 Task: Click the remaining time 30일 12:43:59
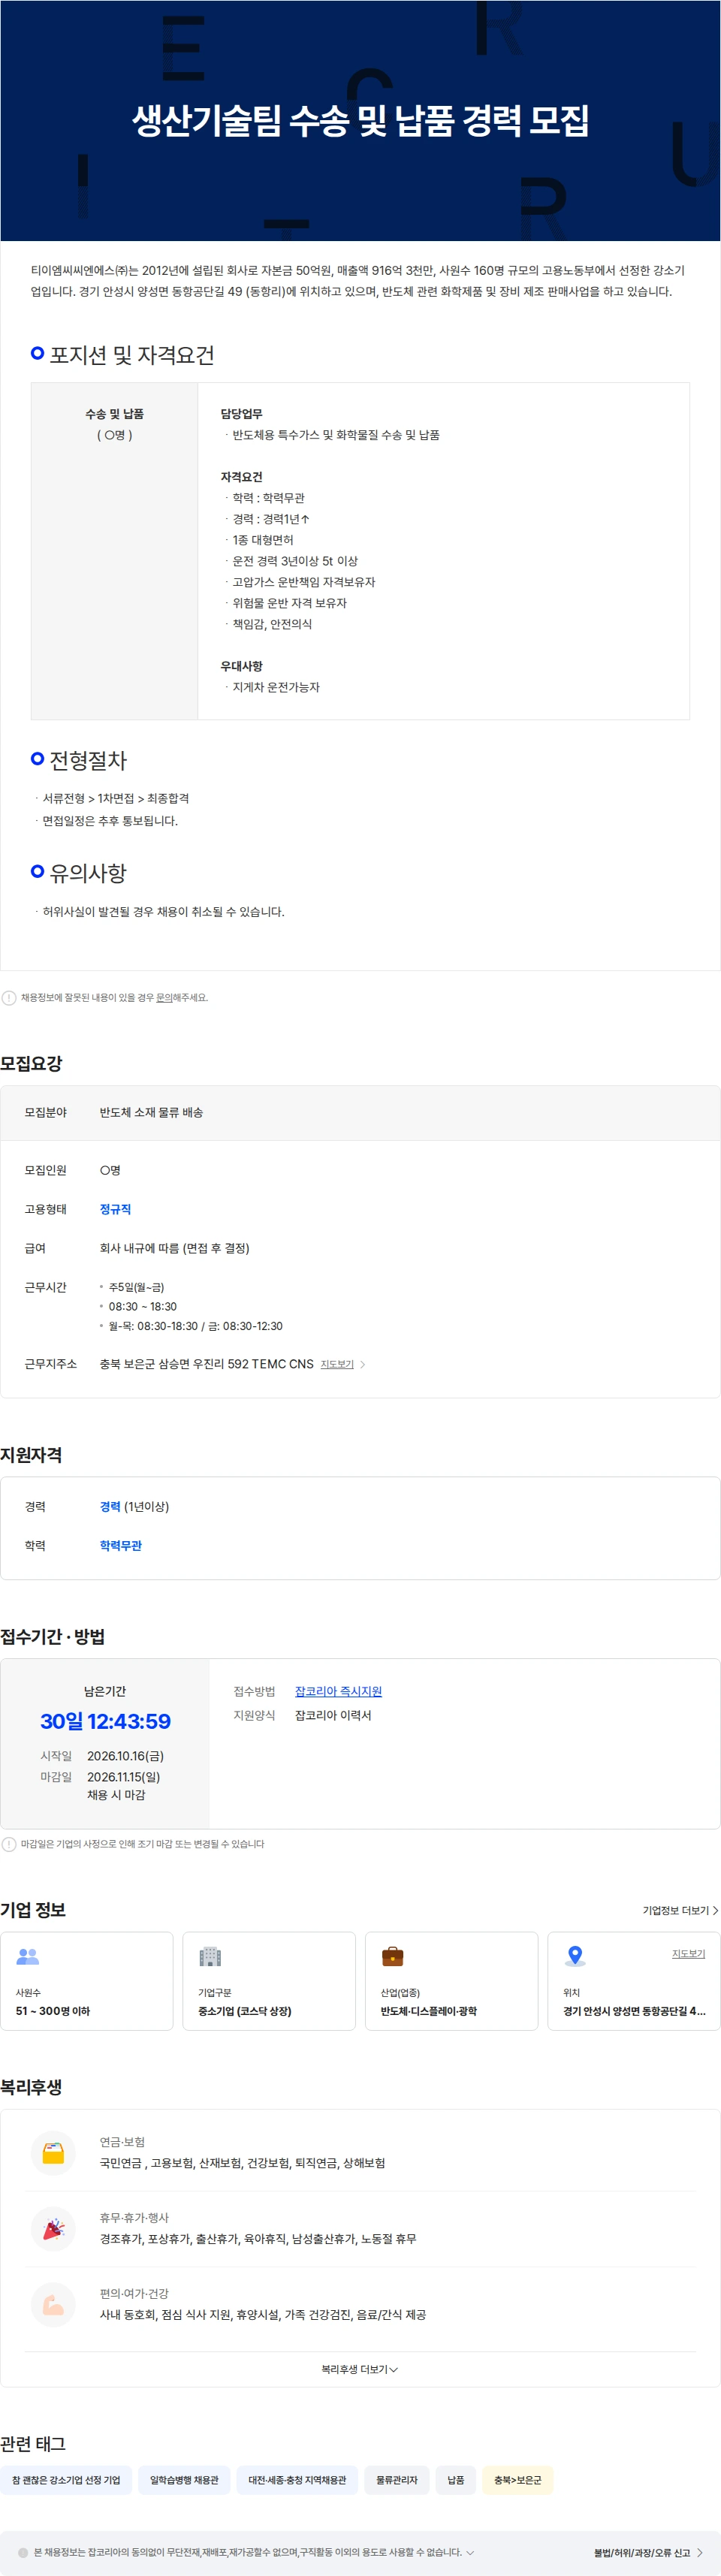(x=105, y=1721)
